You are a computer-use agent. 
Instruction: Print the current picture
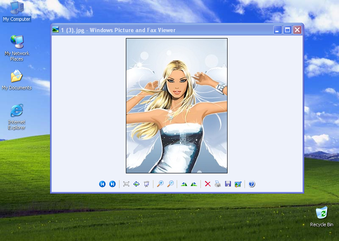(x=218, y=184)
